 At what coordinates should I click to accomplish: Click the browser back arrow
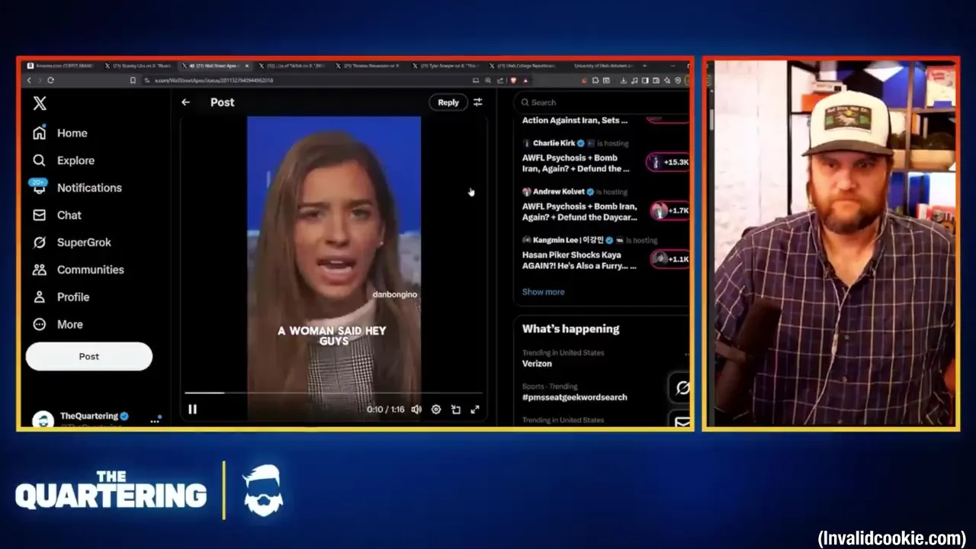coord(29,80)
